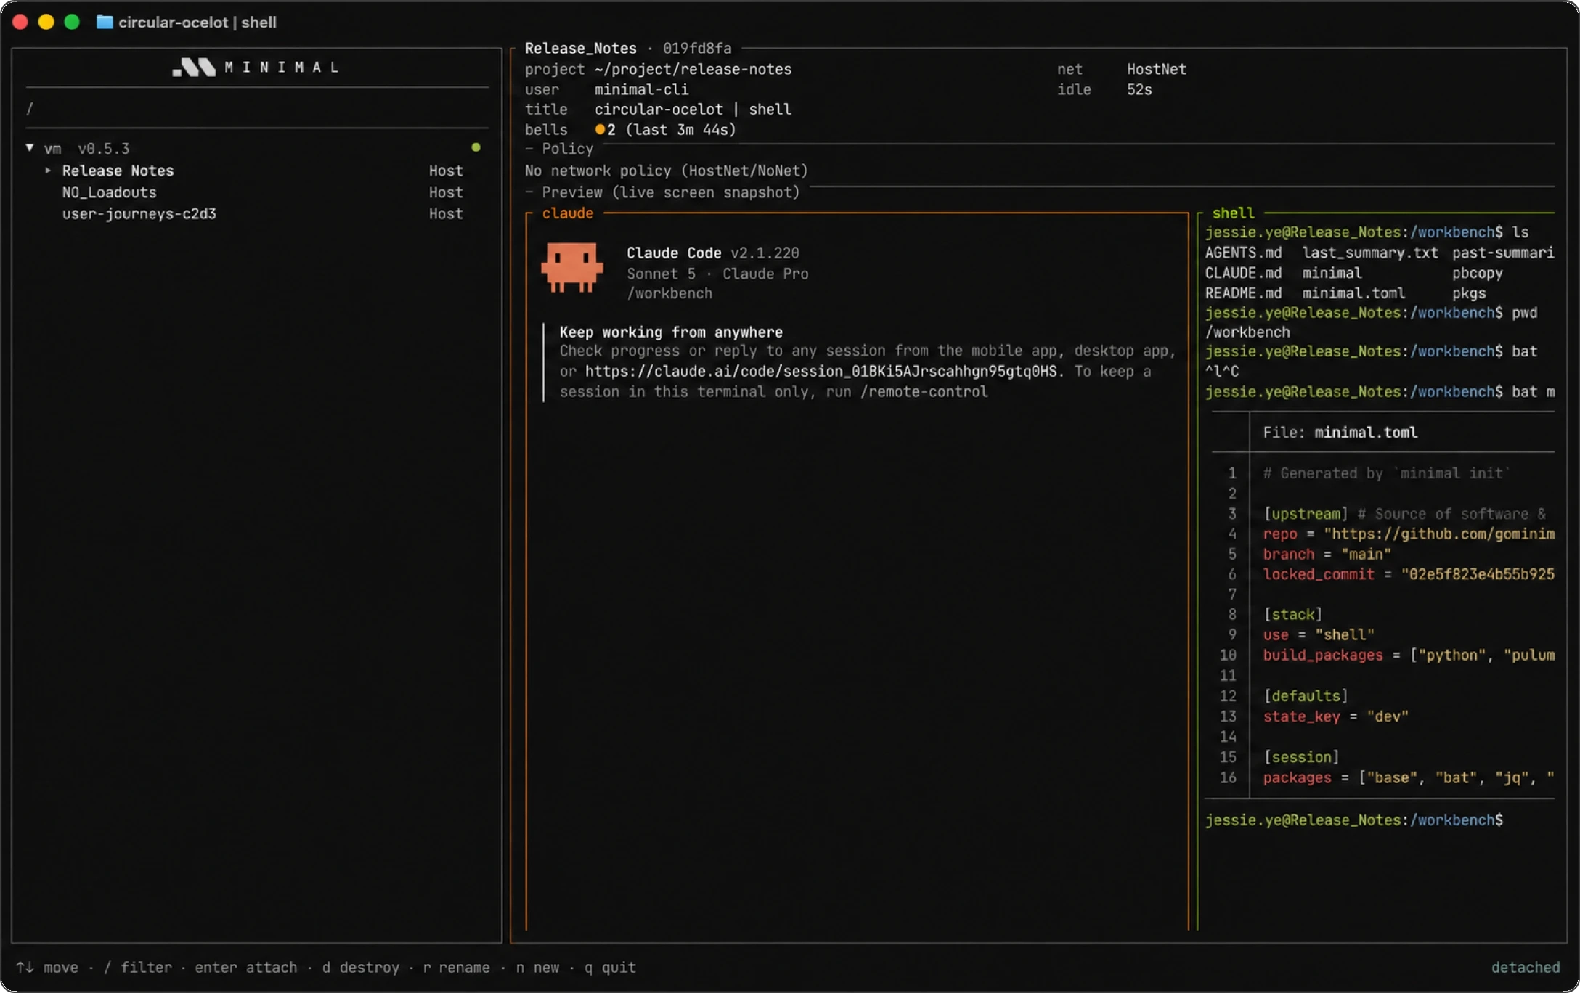
Task: Click the Minimal logo icon
Action: tap(194, 68)
